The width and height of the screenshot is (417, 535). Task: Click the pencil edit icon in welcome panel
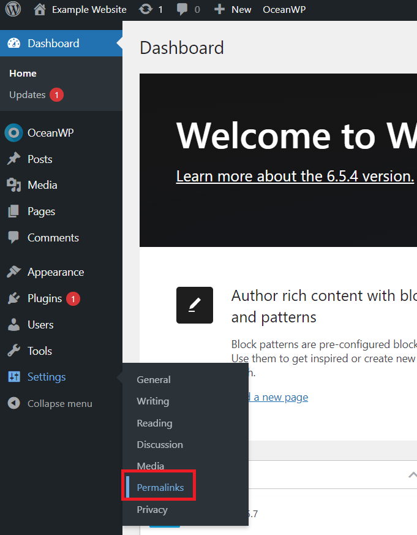coord(195,305)
